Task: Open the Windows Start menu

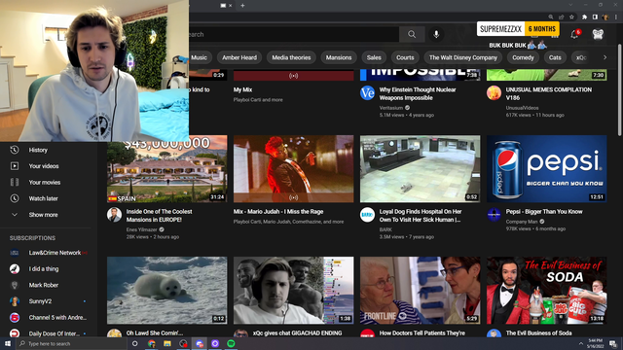Action: 7,343
